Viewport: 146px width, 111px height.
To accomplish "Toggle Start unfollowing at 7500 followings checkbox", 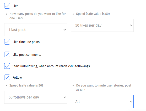I will [x=7, y=66].
